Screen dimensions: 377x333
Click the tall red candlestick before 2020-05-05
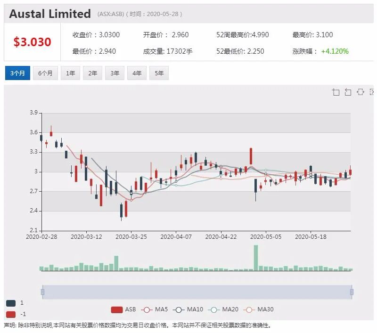pyautogui.click(x=251, y=156)
